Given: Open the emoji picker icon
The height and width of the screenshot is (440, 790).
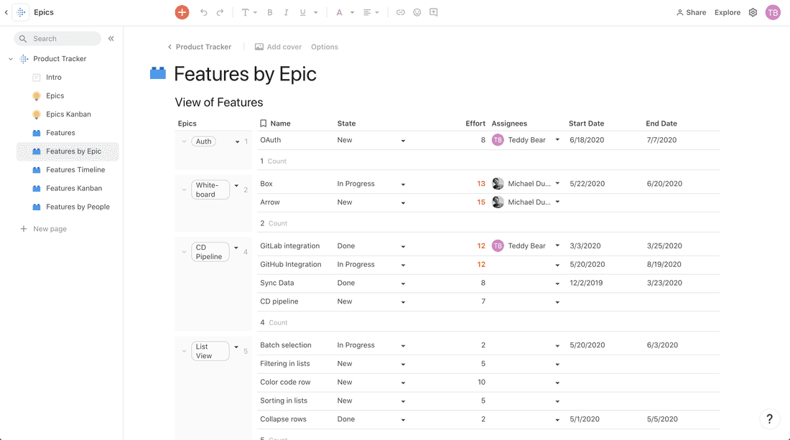Looking at the screenshot, I should click(417, 12).
